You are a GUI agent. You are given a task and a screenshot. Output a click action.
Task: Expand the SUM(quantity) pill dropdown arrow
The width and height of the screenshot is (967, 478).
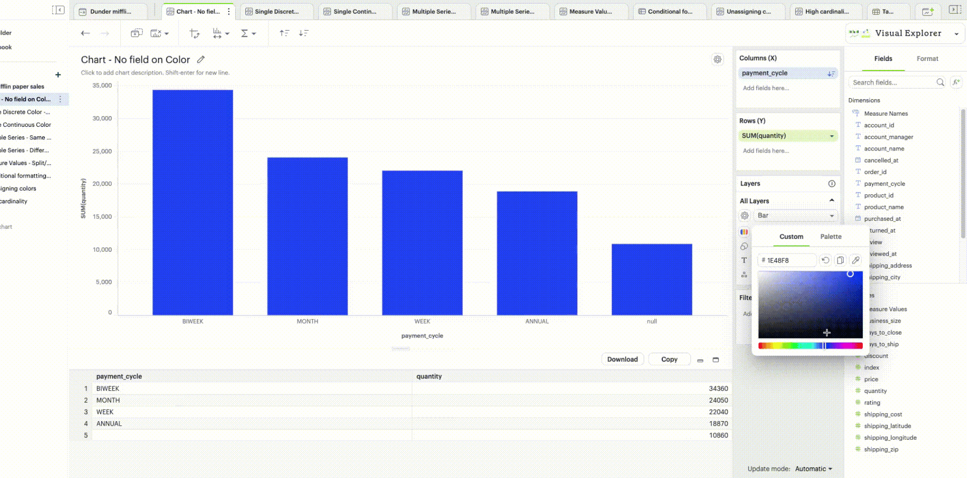832,136
